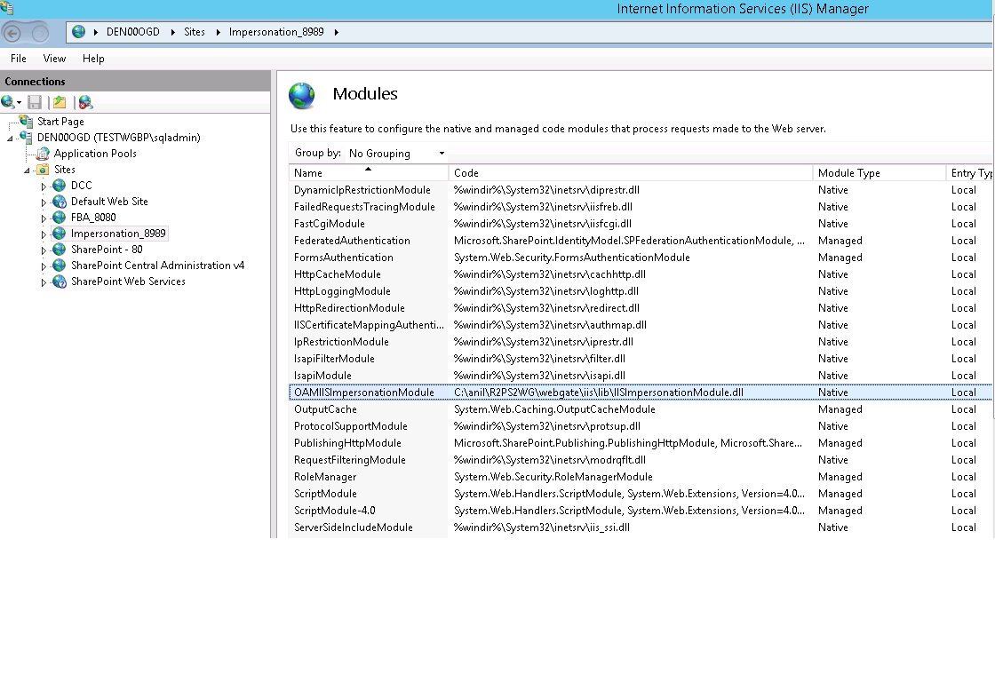Open the File menu
The width and height of the screenshot is (995, 682).
point(19,59)
